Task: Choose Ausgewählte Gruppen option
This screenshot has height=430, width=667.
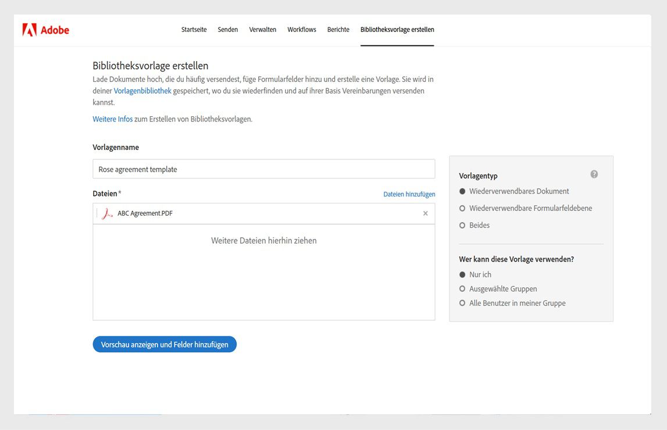Action: (x=462, y=289)
